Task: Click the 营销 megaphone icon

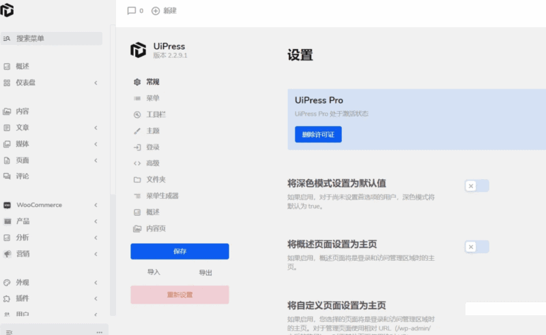Action: (x=8, y=254)
